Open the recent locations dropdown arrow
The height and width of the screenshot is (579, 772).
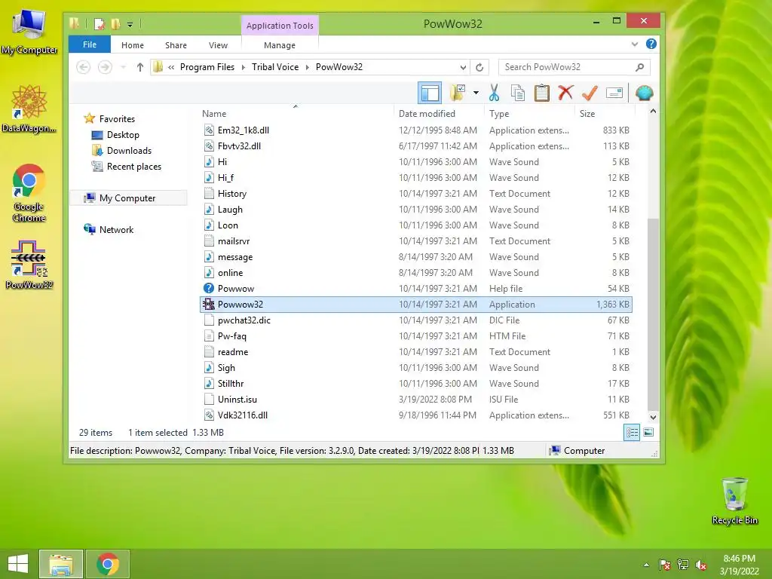(x=123, y=67)
